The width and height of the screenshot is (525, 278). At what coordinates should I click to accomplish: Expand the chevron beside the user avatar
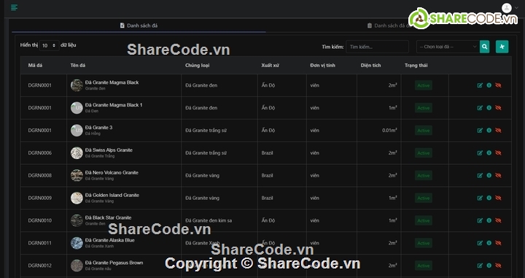[516, 8]
